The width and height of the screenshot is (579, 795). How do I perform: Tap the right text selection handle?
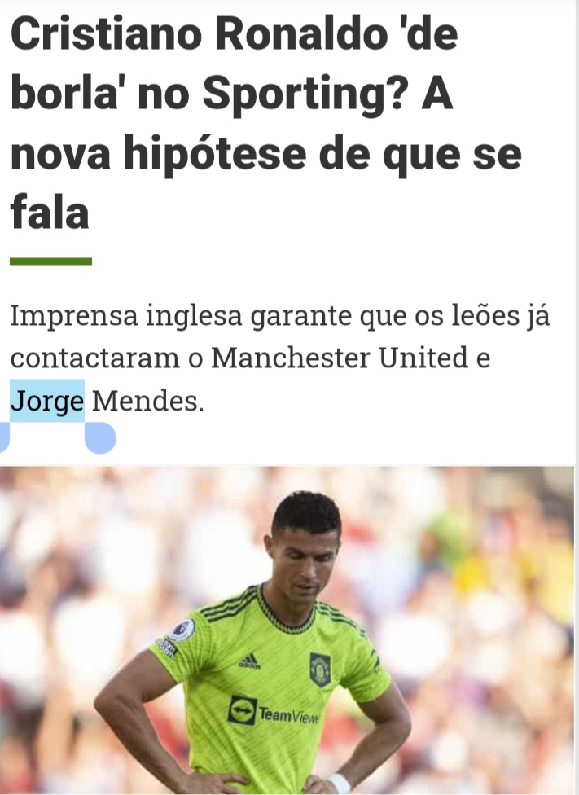[x=100, y=437]
